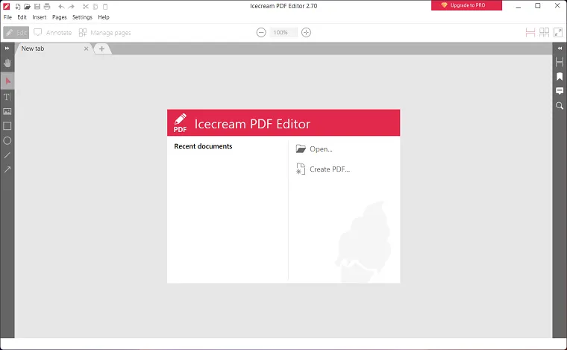The height and width of the screenshot is (350, 567).
Task: Click the Icecream PDF Editor app logo icon
Action: (7, 6)
